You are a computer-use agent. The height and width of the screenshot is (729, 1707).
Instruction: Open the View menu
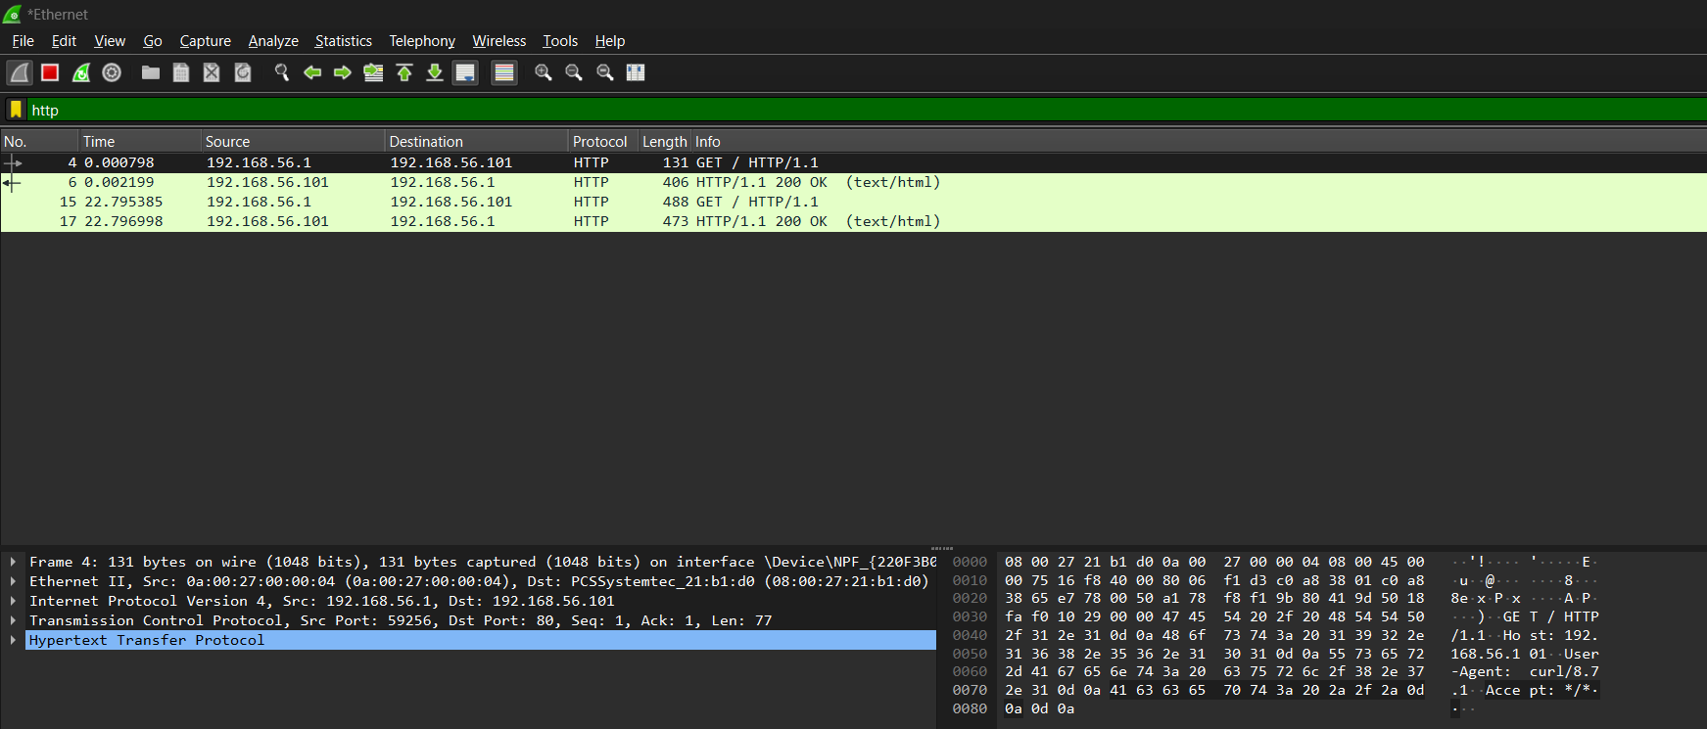coord(110,41)
